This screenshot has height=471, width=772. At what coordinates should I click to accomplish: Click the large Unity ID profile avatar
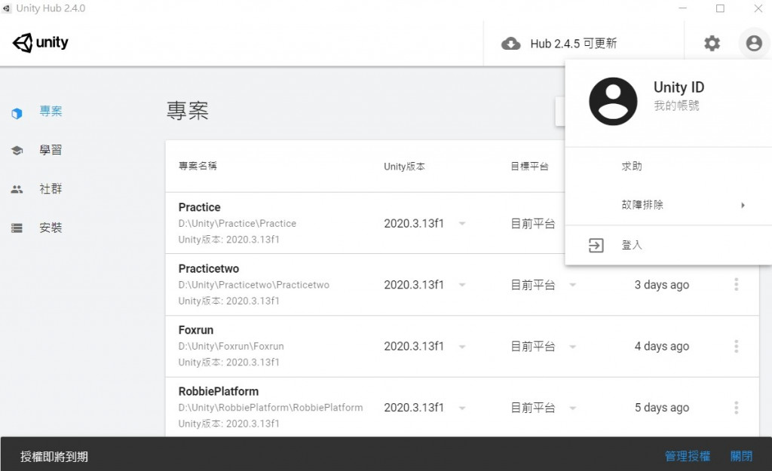(613, 102)
